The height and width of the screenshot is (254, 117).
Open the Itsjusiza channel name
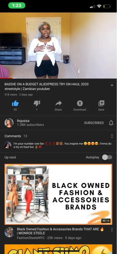[x=23, y=121]
